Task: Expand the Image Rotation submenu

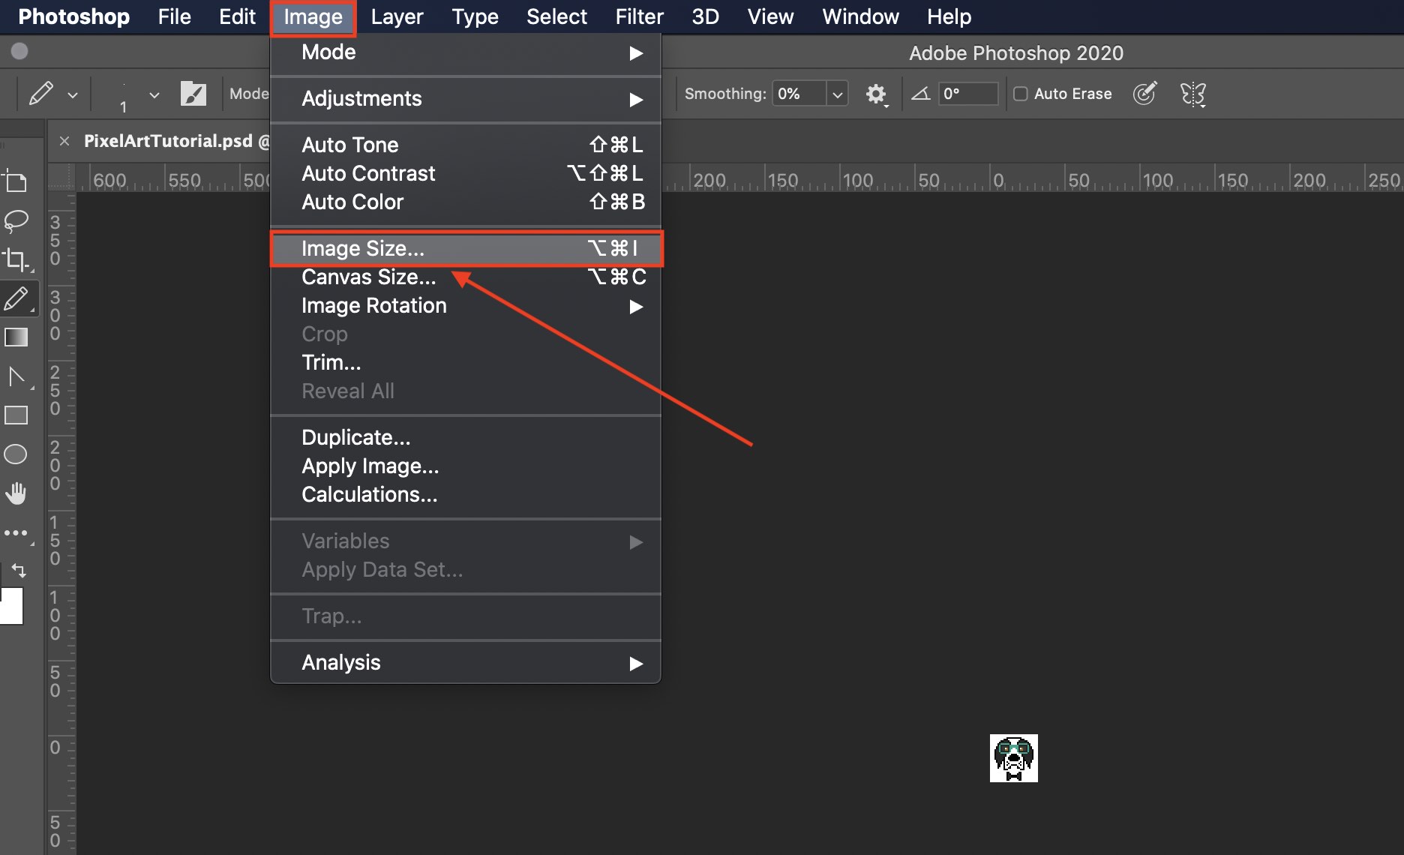Action: [465, 306]
